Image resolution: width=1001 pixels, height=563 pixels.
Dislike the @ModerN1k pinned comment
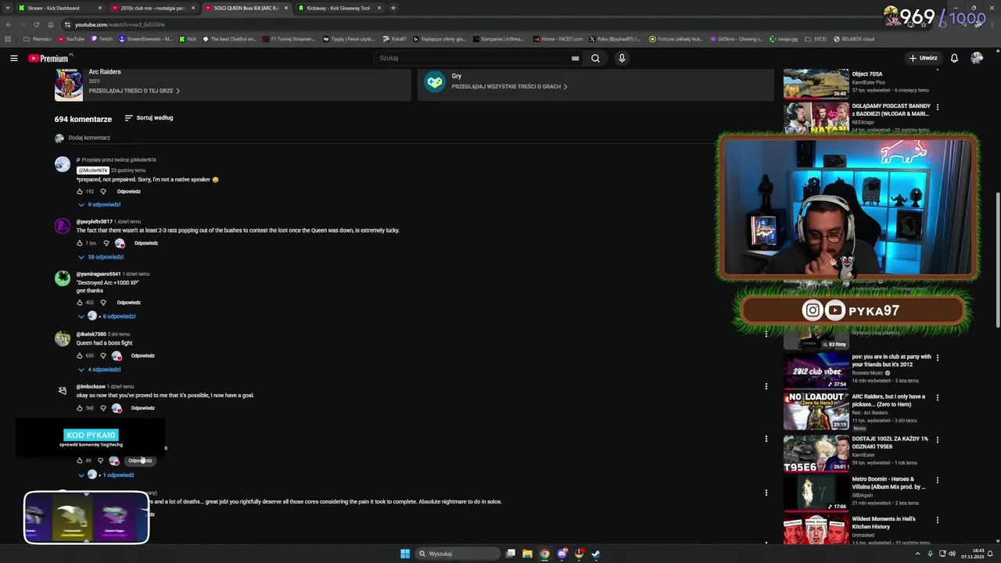102,192
